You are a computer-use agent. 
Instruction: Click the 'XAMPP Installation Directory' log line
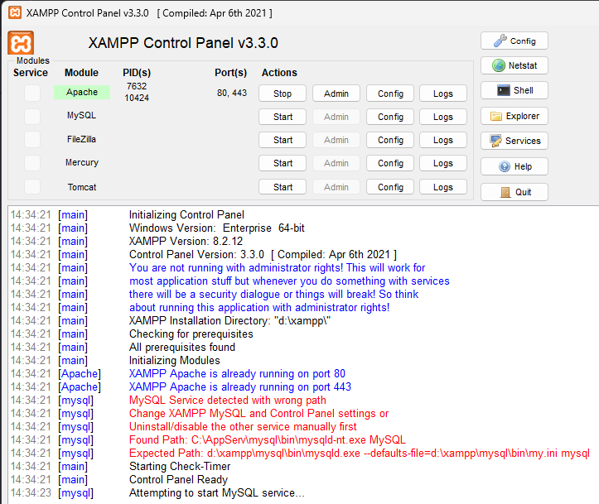click(x=229, y=320)
